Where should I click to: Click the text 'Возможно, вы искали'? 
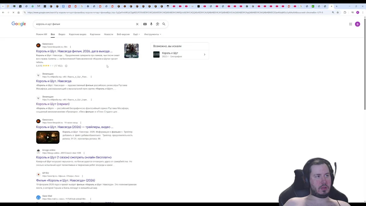(167, 46)
